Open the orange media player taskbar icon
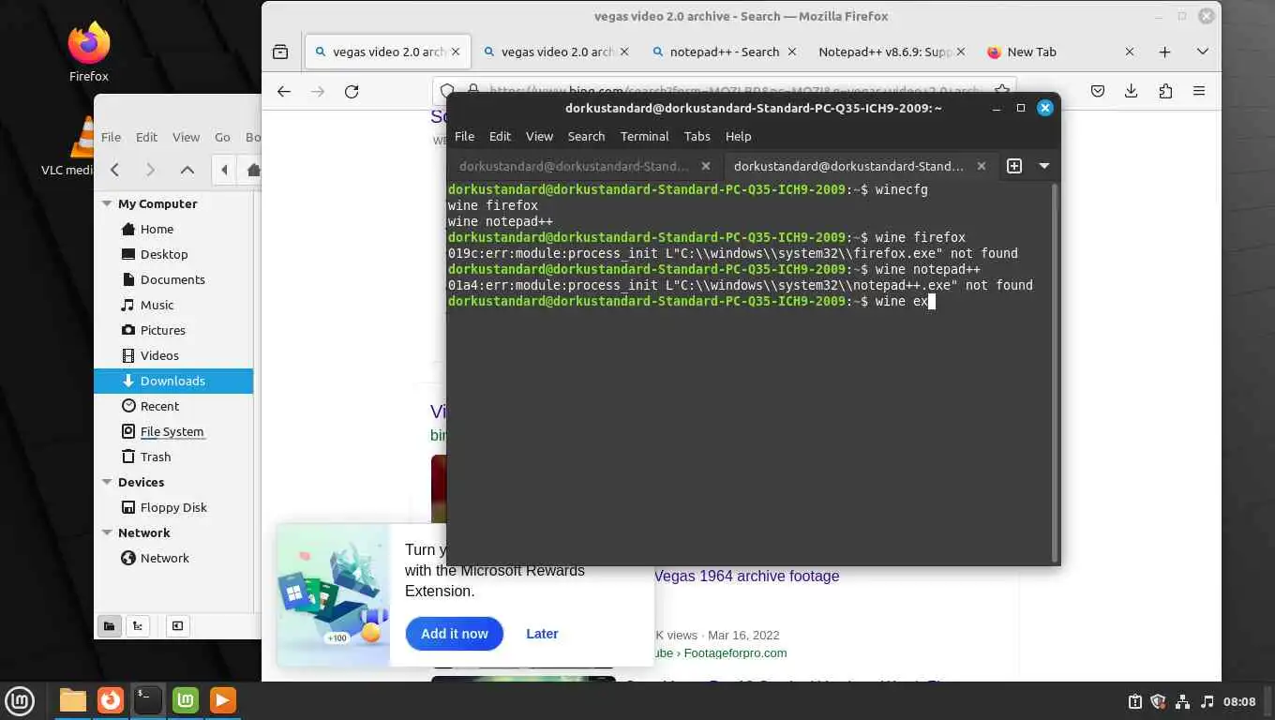1275x720 pixels. pos(223,700)
